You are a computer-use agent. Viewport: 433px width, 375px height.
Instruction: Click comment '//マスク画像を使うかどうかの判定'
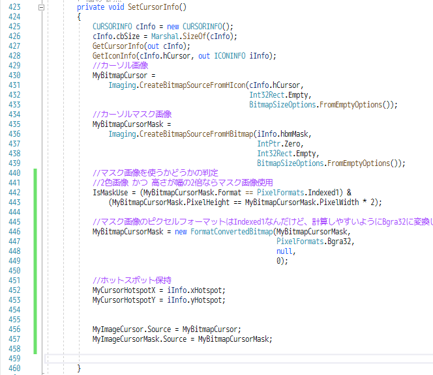point(155,173)
